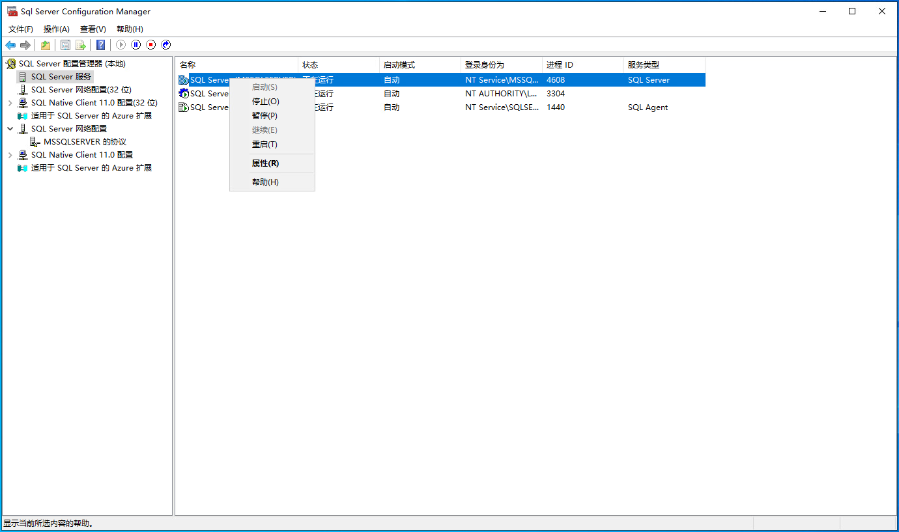Sort by the 启动模式 column header
Image resolution: width=899 pixels, height=532 pixels.
[420, 65]
